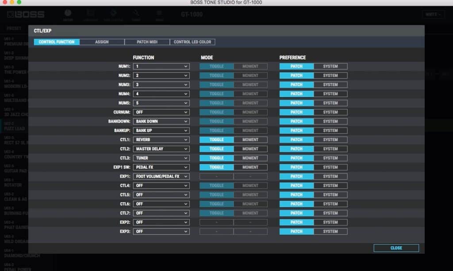Open the NUM4 function dropdown
The image size is (453, 271).
(161, 94)
